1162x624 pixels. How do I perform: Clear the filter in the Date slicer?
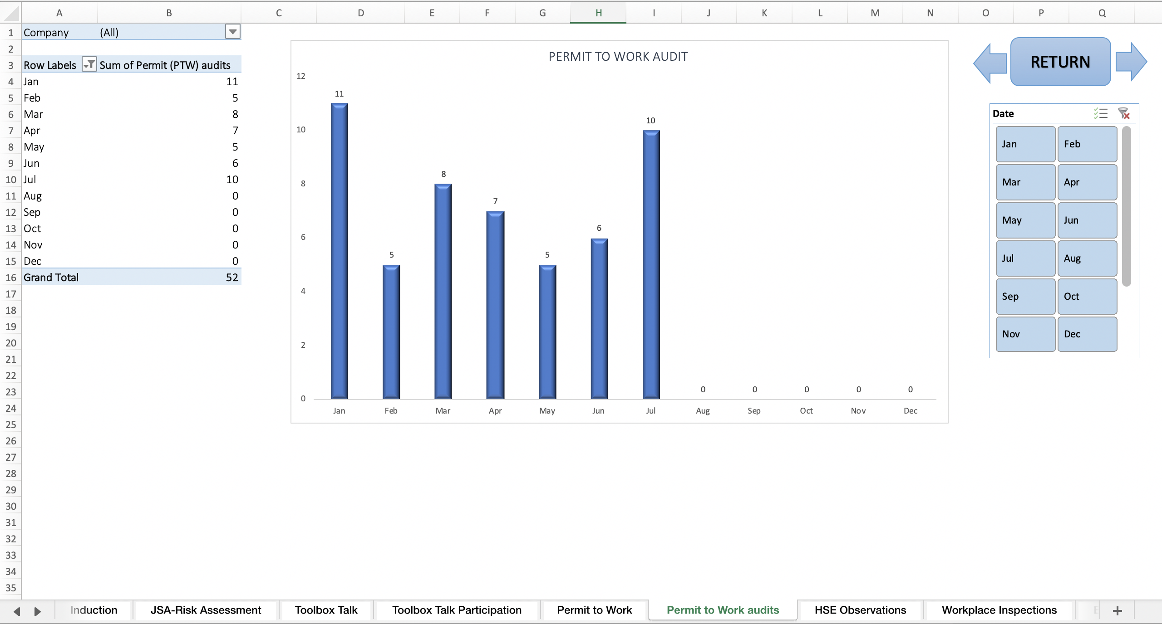(1124, 113)
